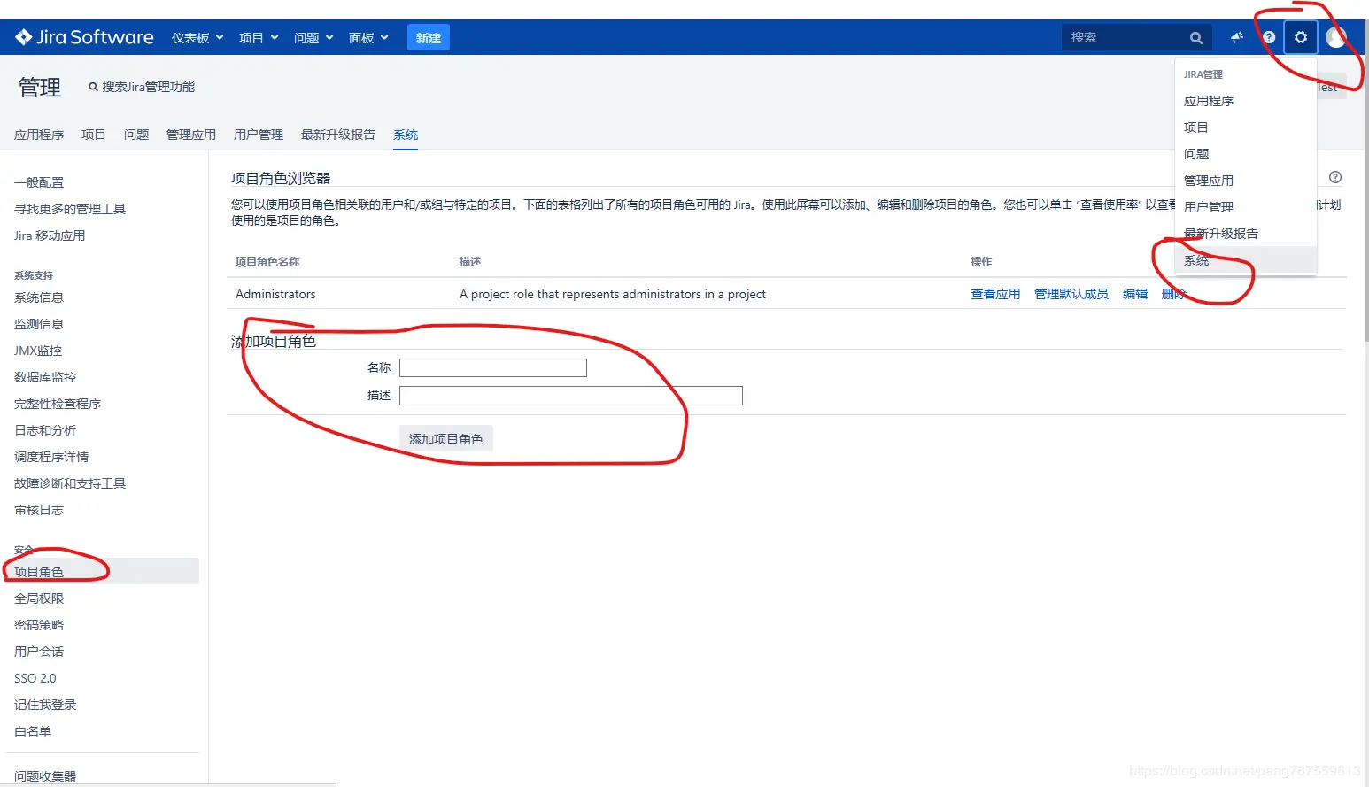
Task: Open the user avatar profile icon
Action: pos(1335,37)
